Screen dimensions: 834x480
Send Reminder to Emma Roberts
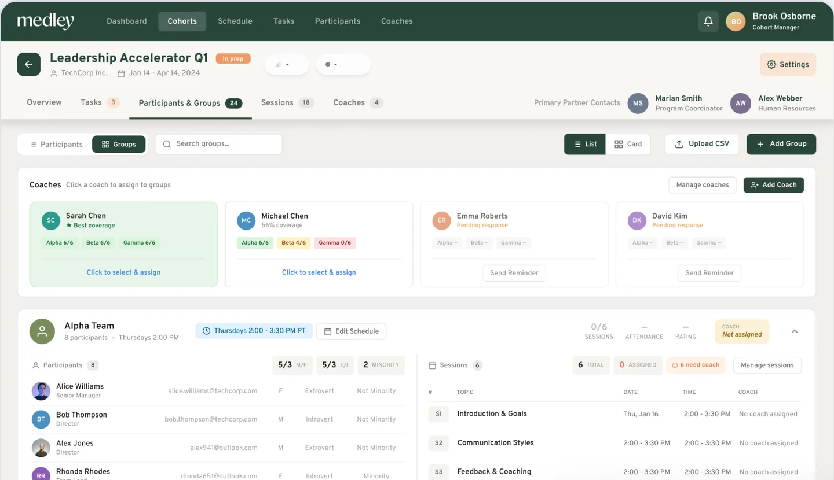click(514, 273)
